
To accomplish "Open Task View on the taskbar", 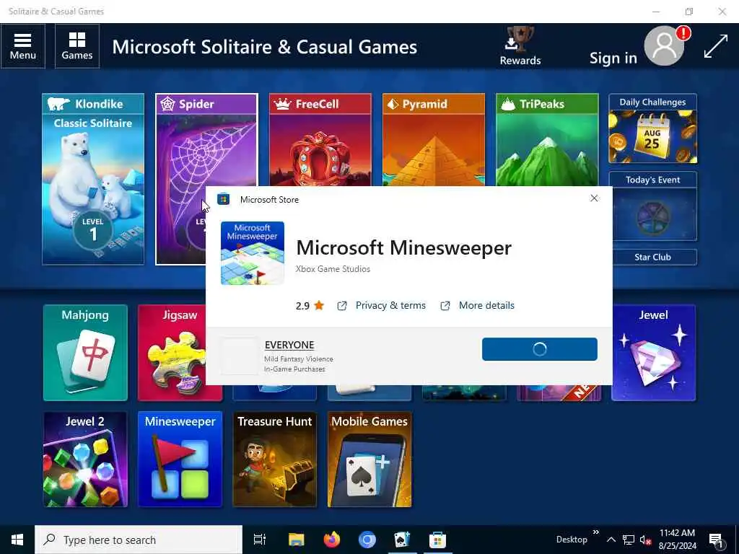I will click(260, 540).
